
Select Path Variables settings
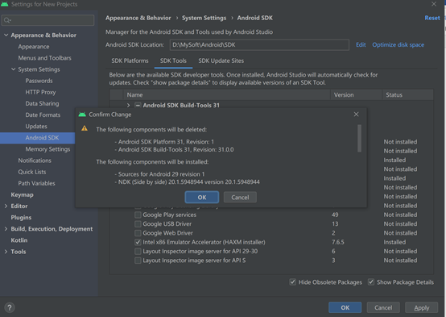coord(36,183)
